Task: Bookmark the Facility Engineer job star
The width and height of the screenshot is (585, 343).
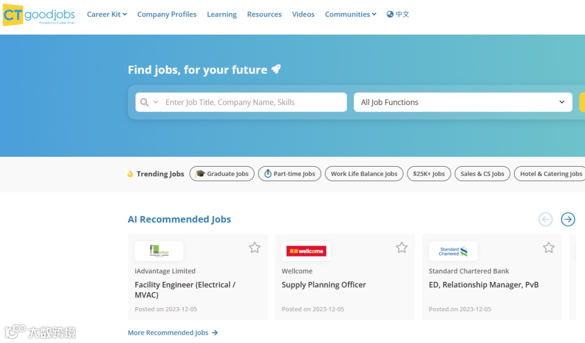Action: (x=255, y=248)
